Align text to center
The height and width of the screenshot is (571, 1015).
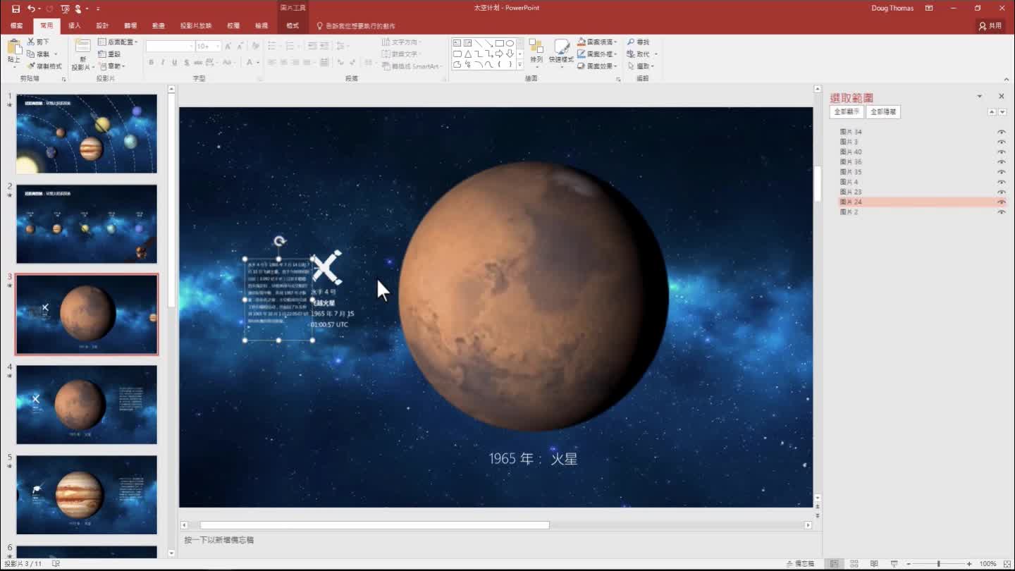pyautogui.click(x=283, y=63)
